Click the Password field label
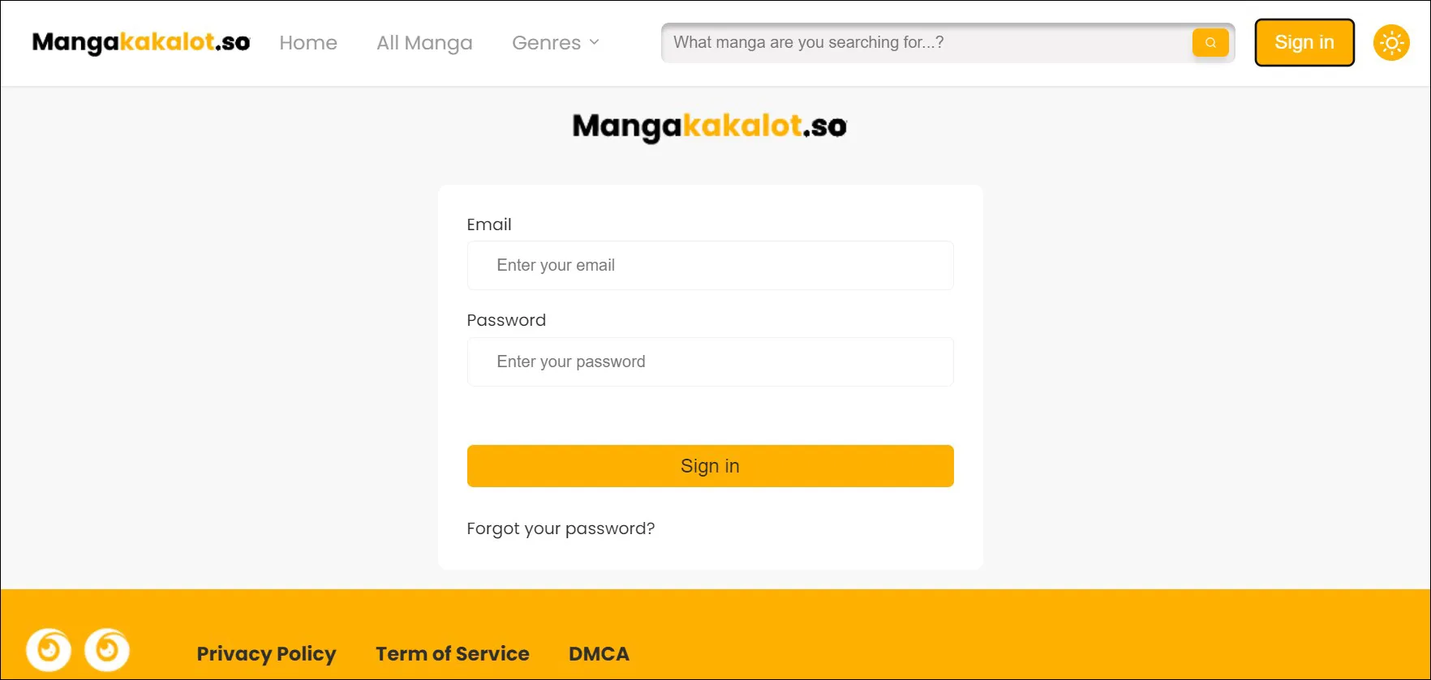The height and width of the screenshot is (680, 1431). (506, 320)
